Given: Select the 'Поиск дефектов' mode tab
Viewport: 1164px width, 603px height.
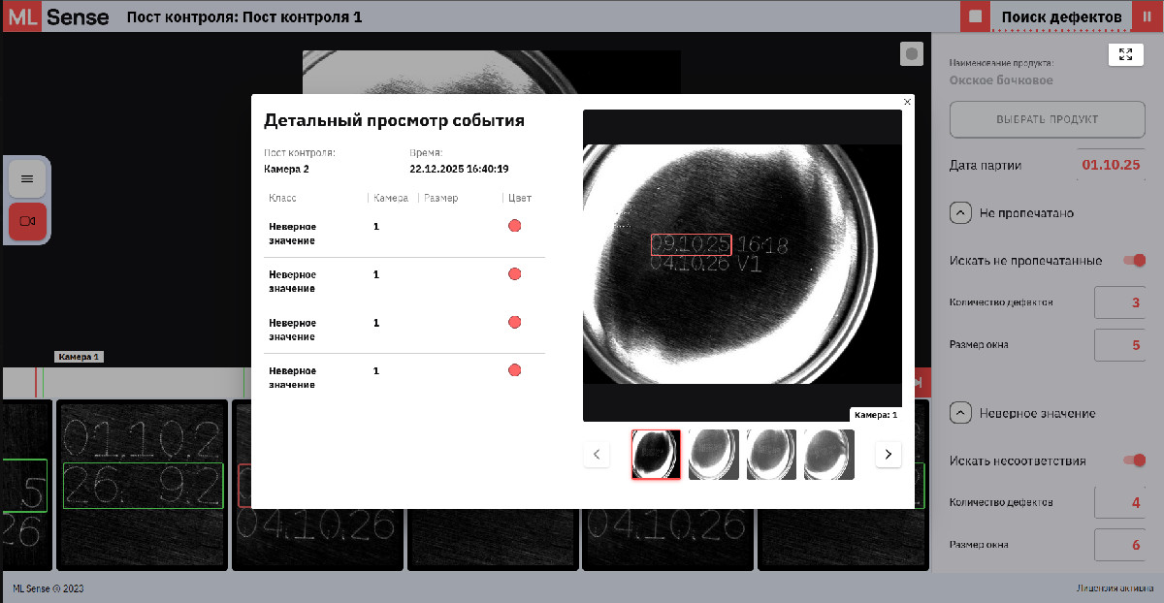Looking at the screenshot, I should pos(1061,16).
